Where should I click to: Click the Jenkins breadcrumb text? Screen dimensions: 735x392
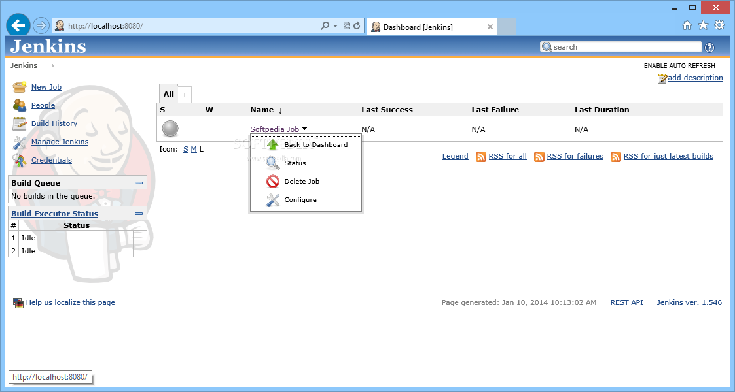(x=24, y=65)
